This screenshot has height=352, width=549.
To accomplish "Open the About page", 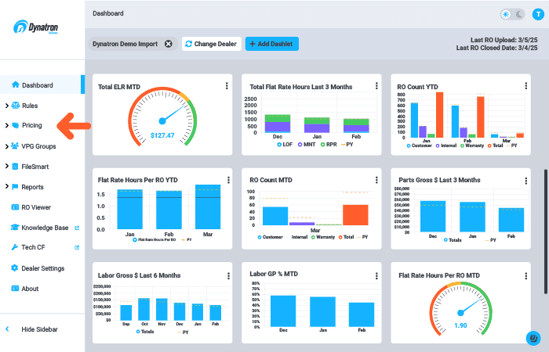I will pos(30,289).
